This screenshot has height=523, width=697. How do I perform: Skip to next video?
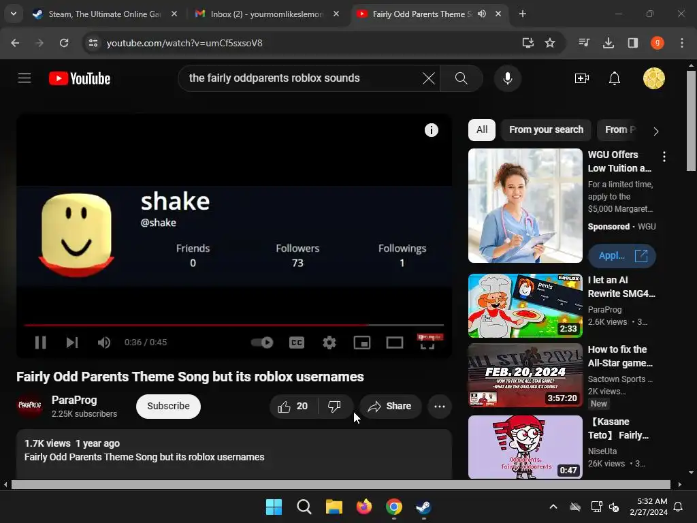coord(72,343)
